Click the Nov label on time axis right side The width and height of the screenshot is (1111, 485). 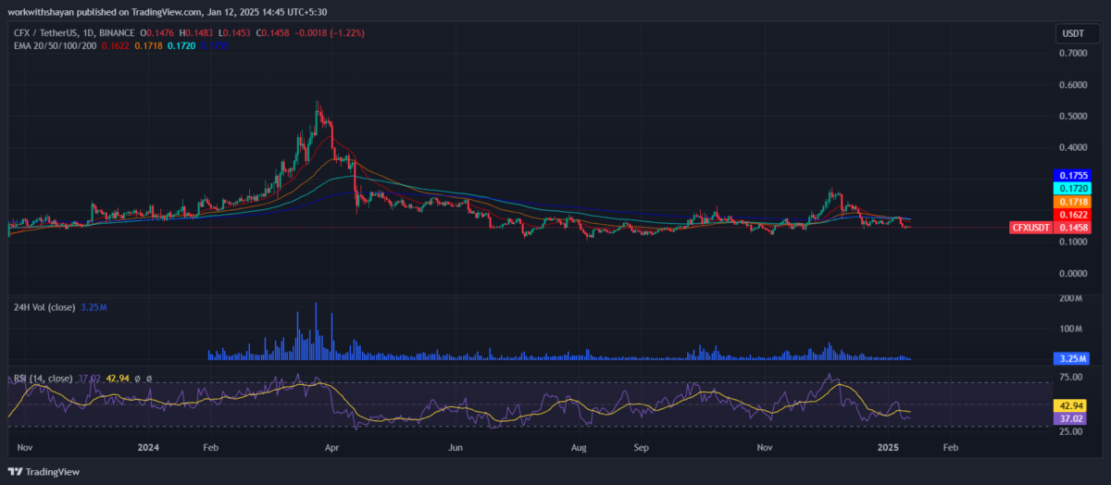[x=765, y=446]
